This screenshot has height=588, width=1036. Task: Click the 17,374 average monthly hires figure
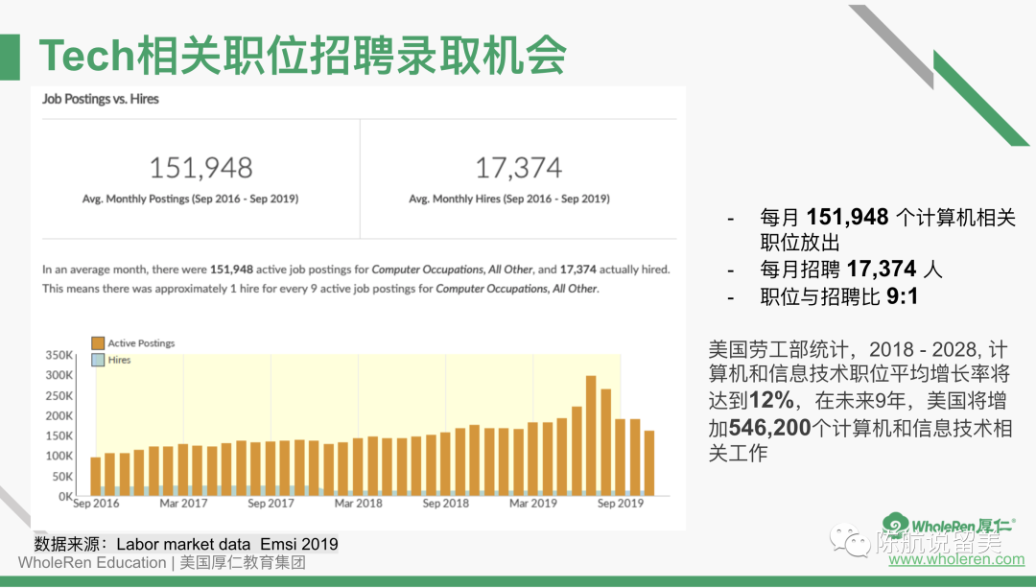[518, 168]
